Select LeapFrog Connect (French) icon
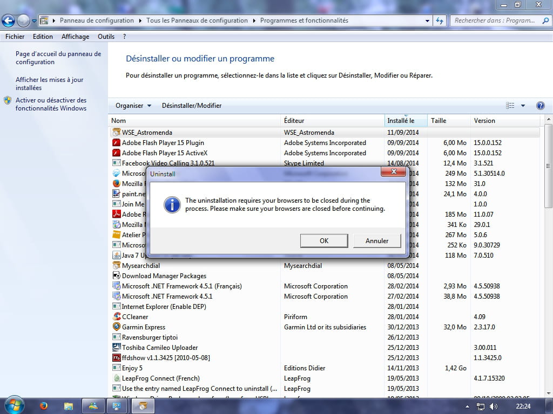 coord(116,378)
